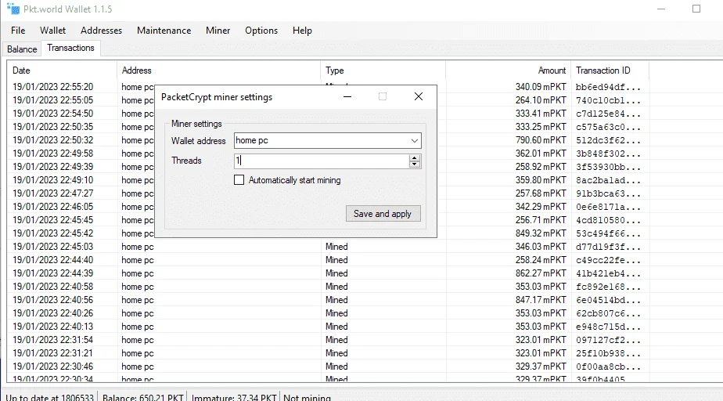
Task: Sort by the Transaction ID column header
Action: [x=610, y=70]
